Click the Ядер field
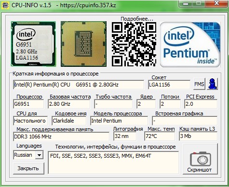This screenshot has height=187, width=229. [x=146, y=104]
